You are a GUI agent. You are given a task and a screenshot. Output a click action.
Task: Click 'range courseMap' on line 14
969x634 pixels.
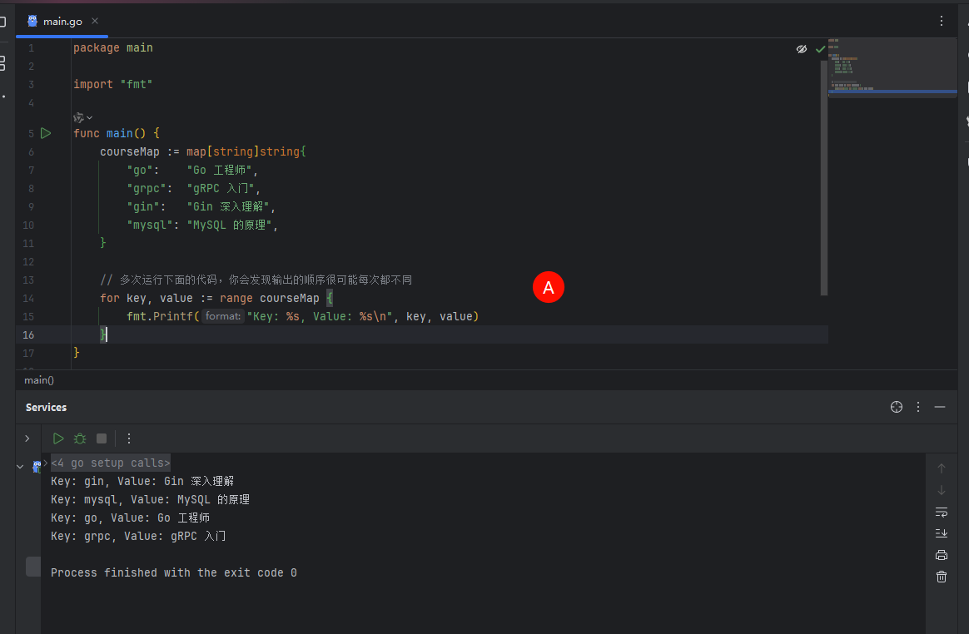point(270,299)
